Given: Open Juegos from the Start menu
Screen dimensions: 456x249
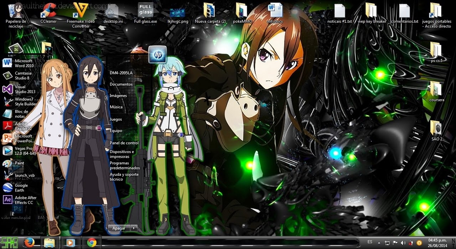Looking at the screenshot, I should (116, 119).
